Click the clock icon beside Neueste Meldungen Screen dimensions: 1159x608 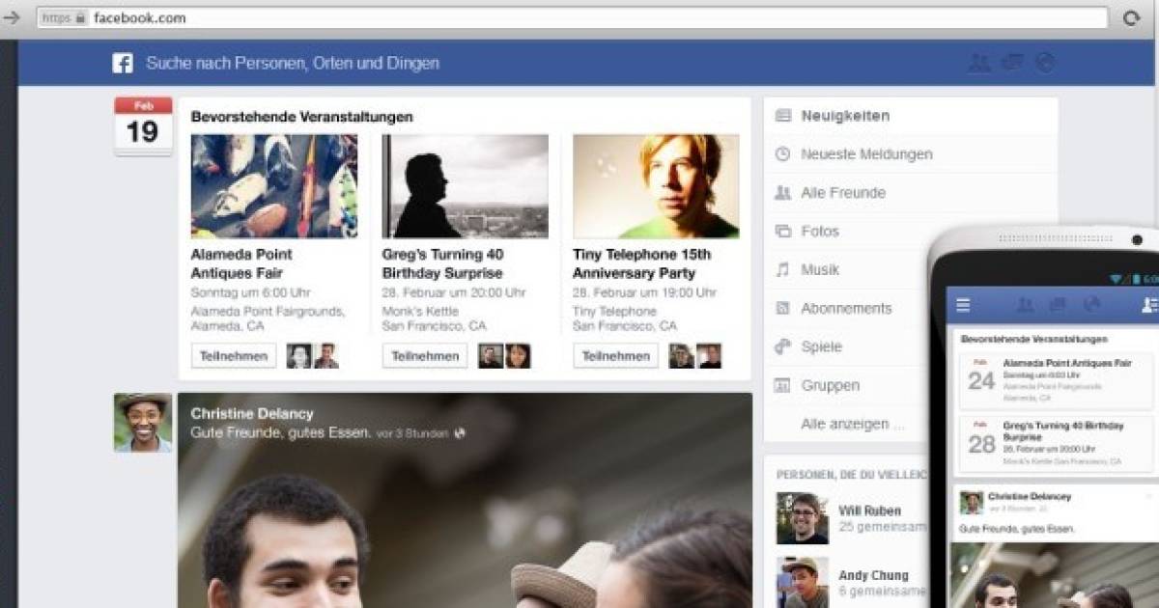pos(781,153)
